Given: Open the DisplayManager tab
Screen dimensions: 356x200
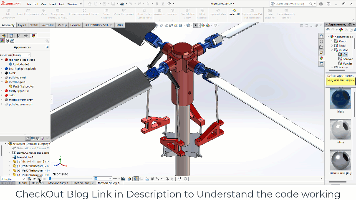Looking at the screenshot, I should coord(33,36).
